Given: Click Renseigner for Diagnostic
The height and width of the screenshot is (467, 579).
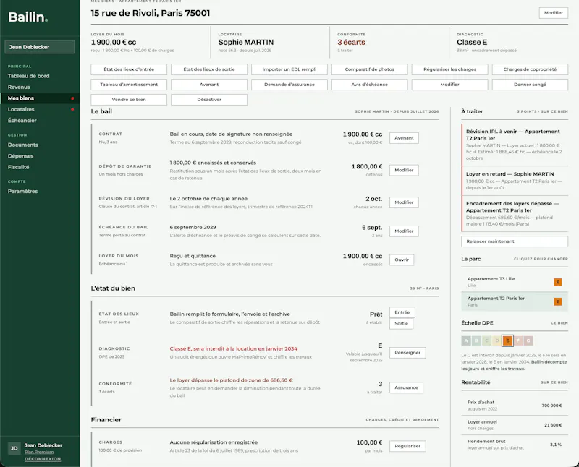Looking at the screenshot, I should 407,353.
